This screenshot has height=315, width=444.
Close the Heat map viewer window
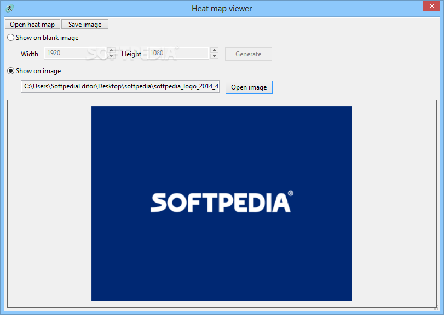pos(431,6)
